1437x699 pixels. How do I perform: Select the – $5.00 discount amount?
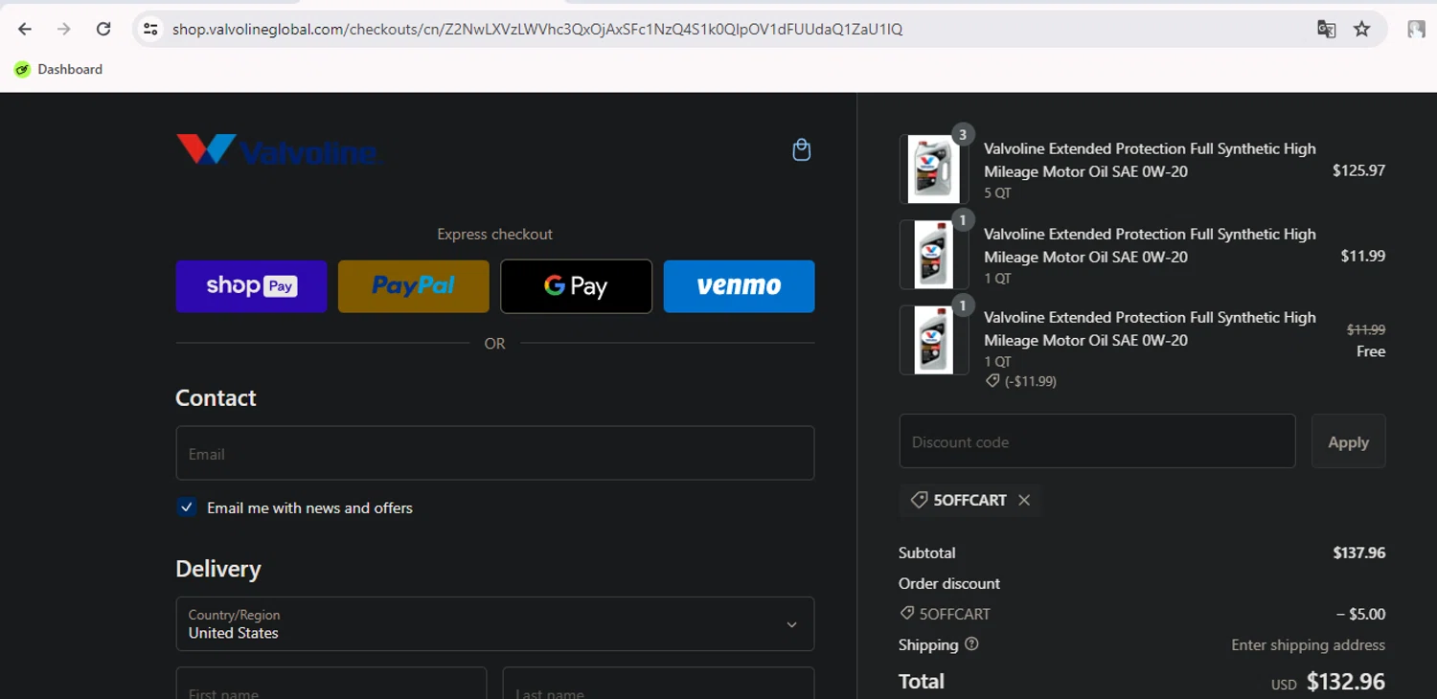1360,614
